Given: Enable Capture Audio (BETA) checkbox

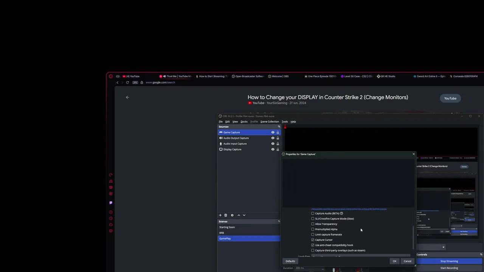Looking at the screenshot, I should pyautogui.click(x=313, y=213).
